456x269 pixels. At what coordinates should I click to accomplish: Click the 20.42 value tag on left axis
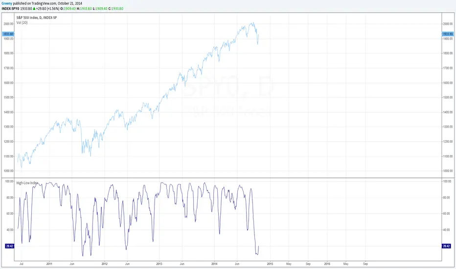(10, 246)
